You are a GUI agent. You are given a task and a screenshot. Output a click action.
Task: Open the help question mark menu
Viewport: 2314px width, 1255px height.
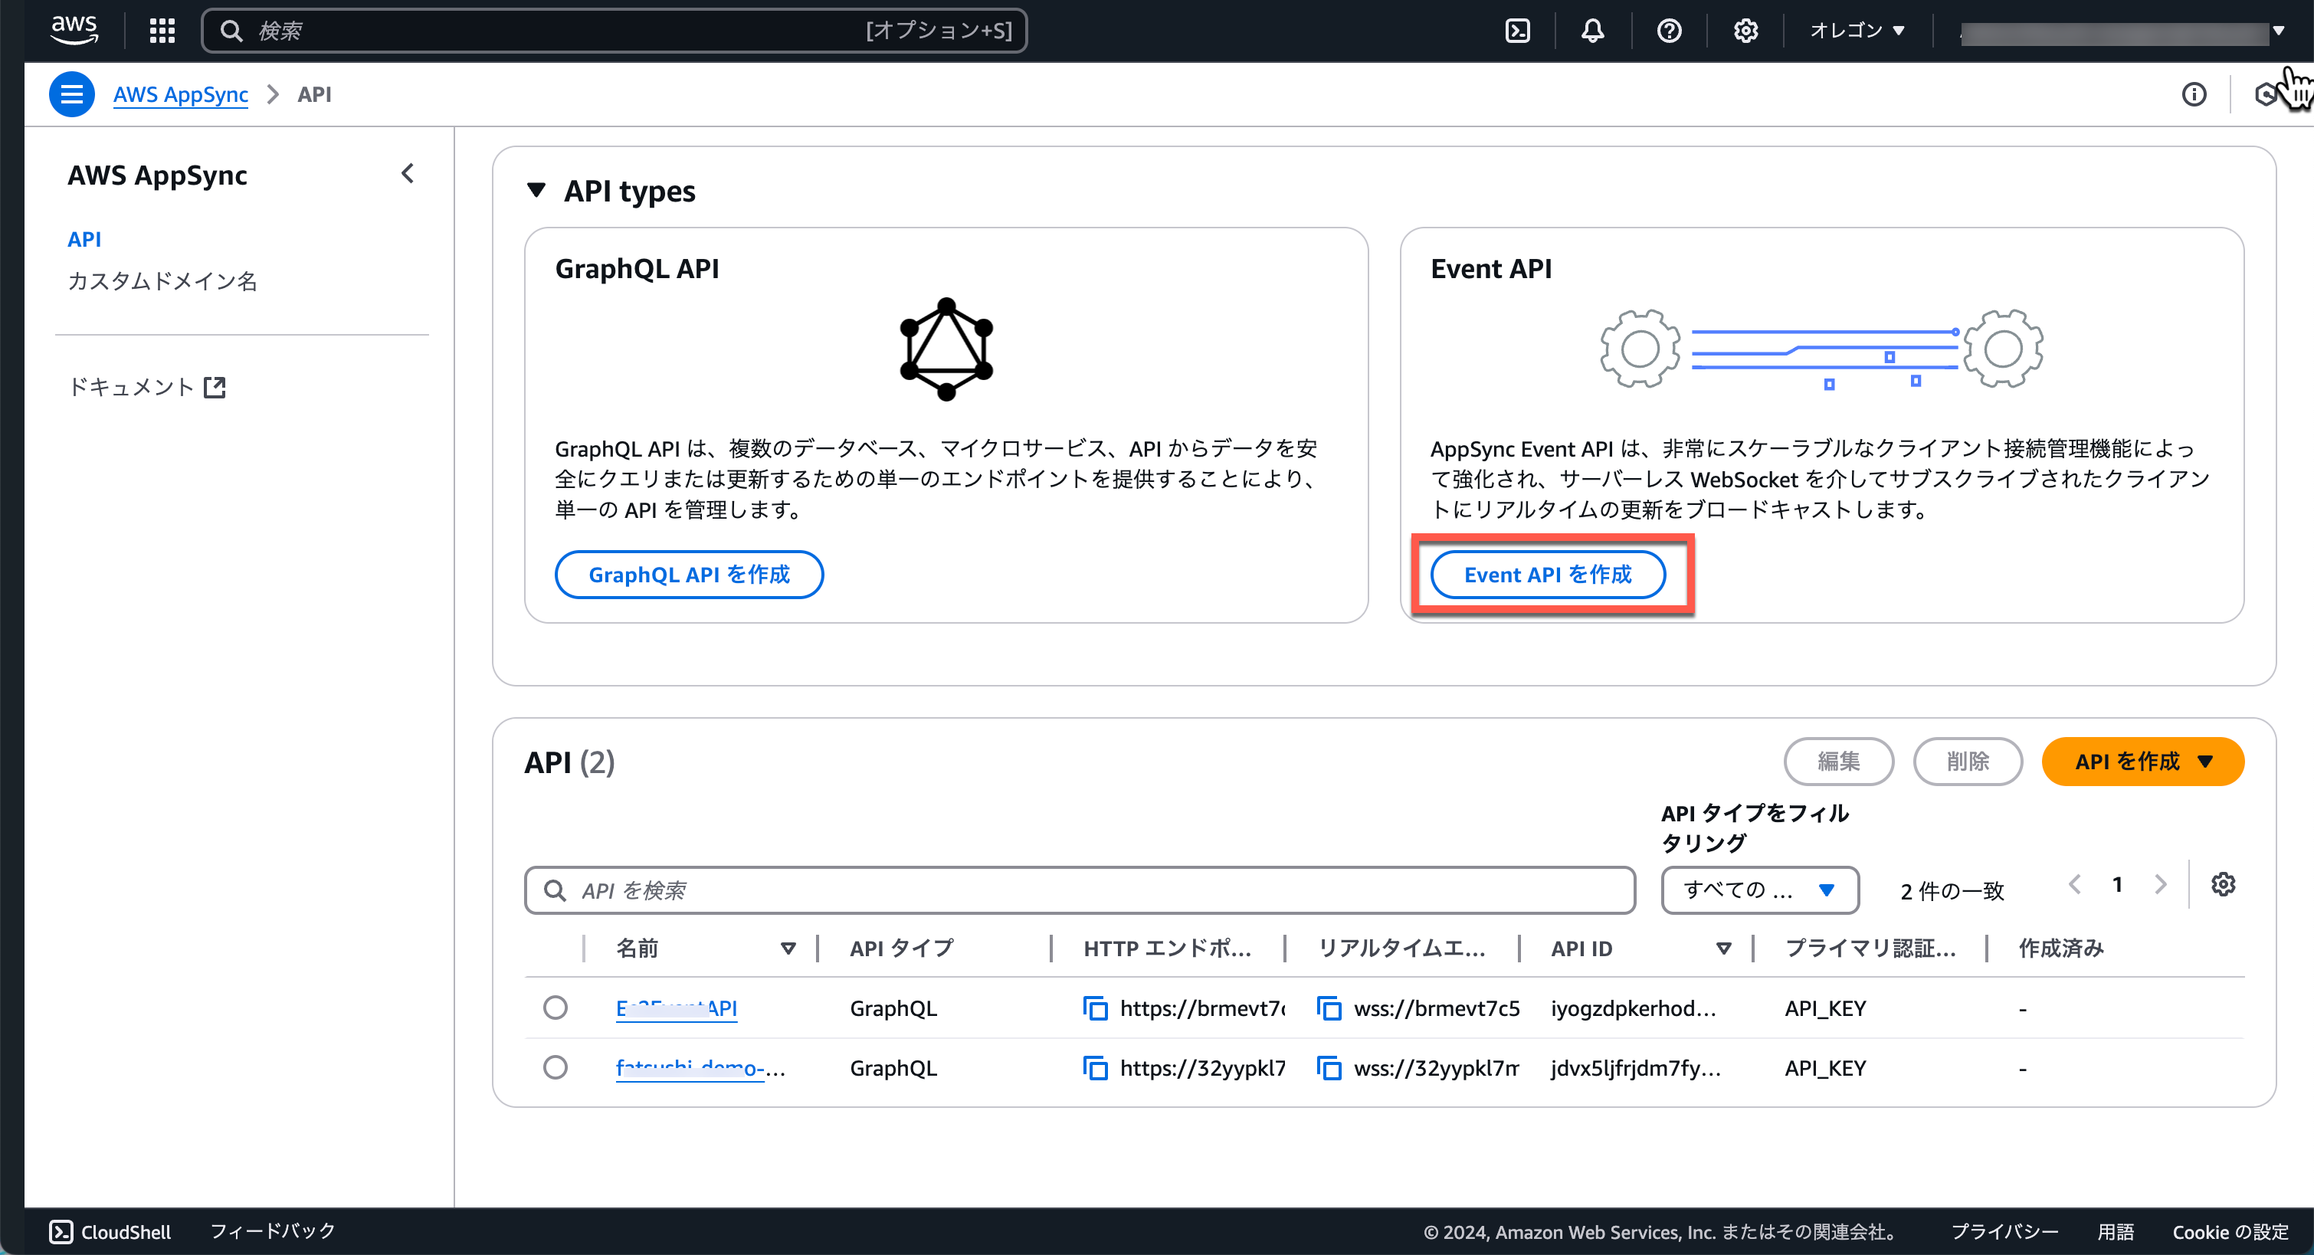1669,31
